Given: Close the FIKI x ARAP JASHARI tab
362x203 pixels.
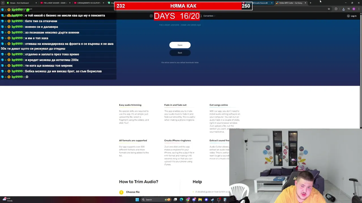Looking at the screenshot, I should pos(70,3).
